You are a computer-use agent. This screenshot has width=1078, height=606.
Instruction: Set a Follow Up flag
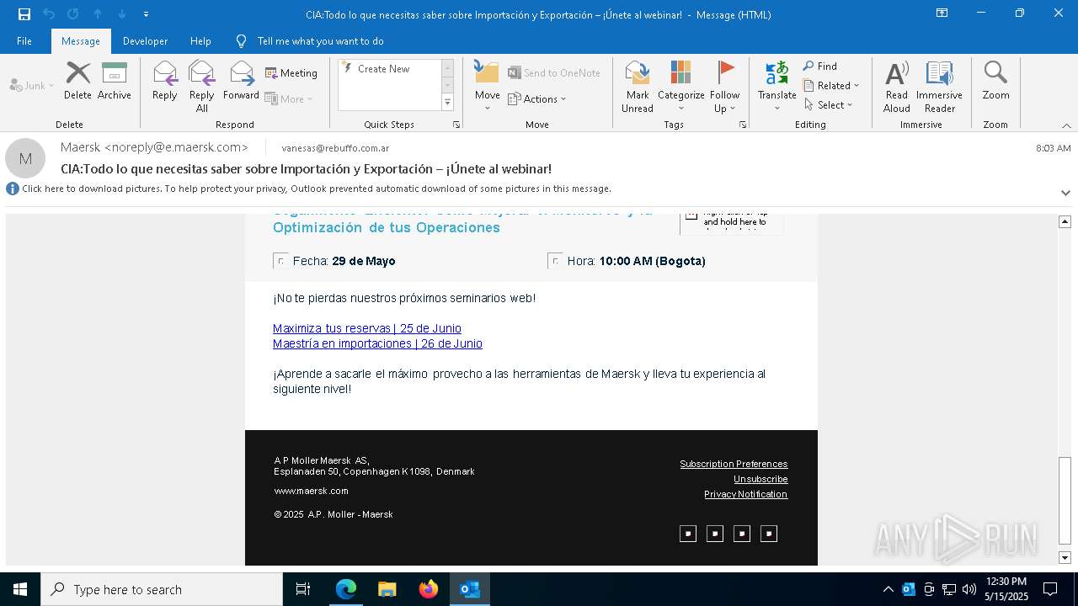725,87
